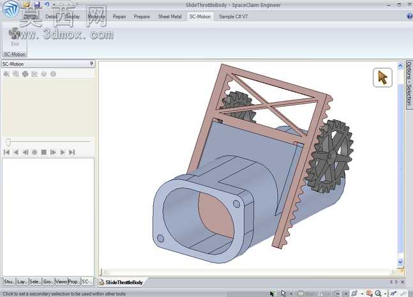The height and width of the screenshot is (297, 413).
Task: Jump to animation end
Action: coord(72,152)
